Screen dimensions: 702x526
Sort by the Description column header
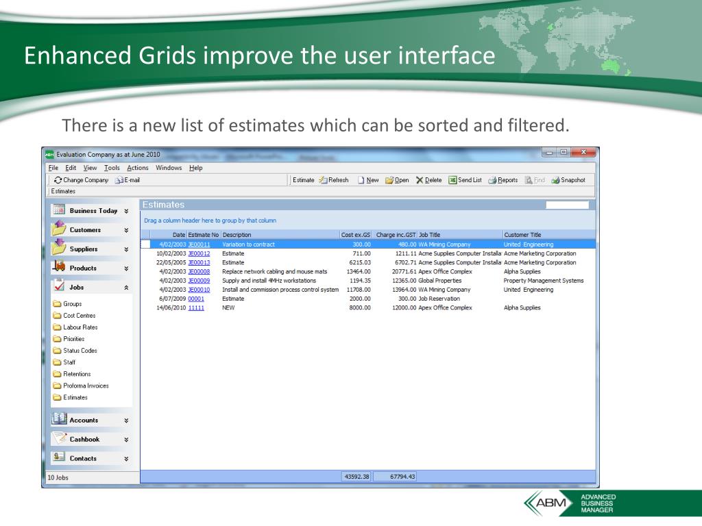coord(280,235)
